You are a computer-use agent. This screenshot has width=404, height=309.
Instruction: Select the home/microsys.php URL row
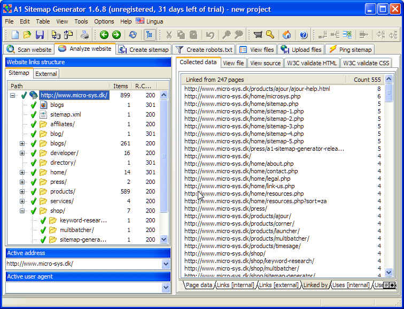tap(283, 96)
